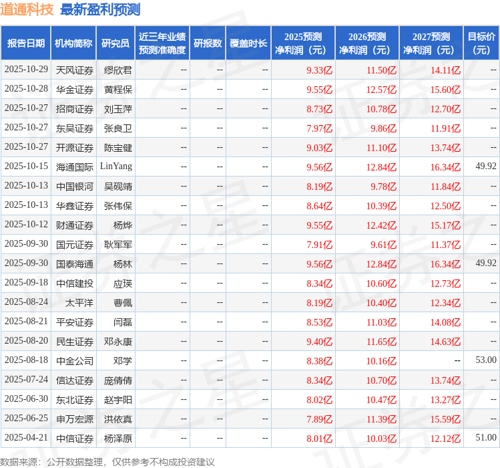Select the 民生证券 institution cell

[x=75, y=342]
